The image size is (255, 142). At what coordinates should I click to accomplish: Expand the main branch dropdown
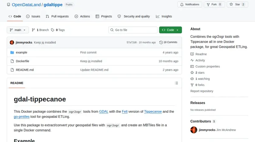(18, 30)
